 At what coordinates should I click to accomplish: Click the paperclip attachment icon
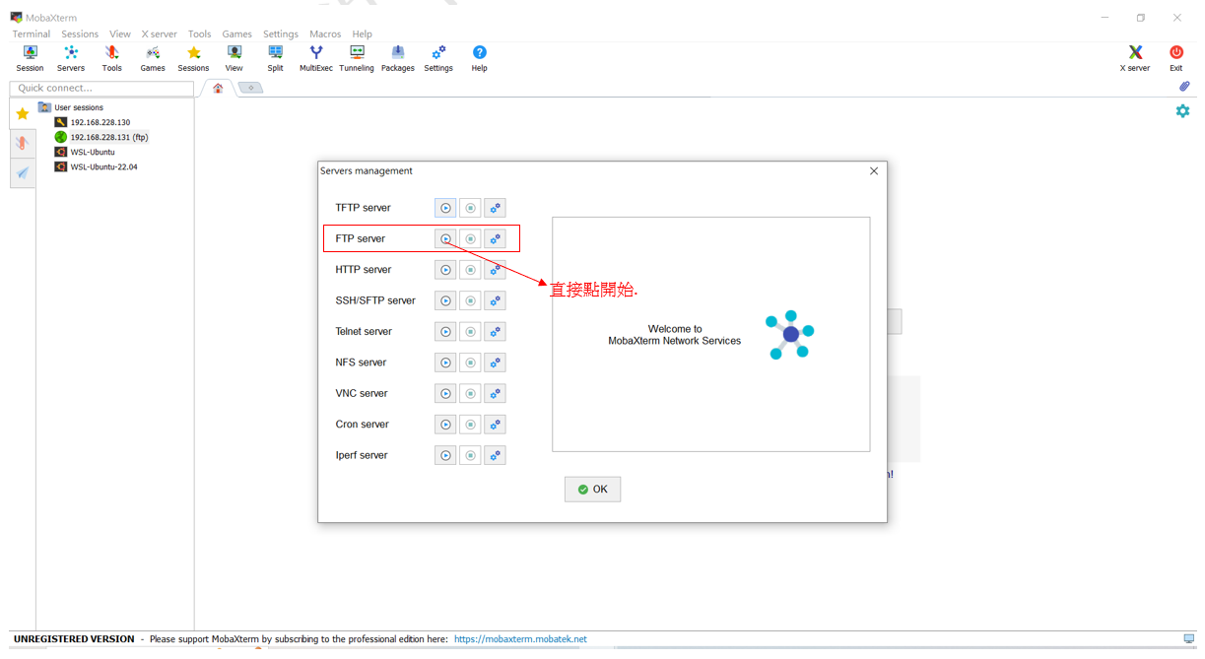[1184, 87]
